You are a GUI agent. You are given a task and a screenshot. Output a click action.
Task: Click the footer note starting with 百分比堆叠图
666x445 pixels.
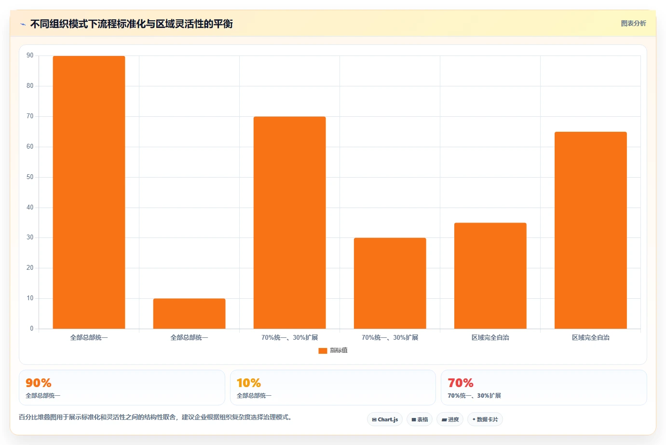pyautogui.click(x=156, y=417)
